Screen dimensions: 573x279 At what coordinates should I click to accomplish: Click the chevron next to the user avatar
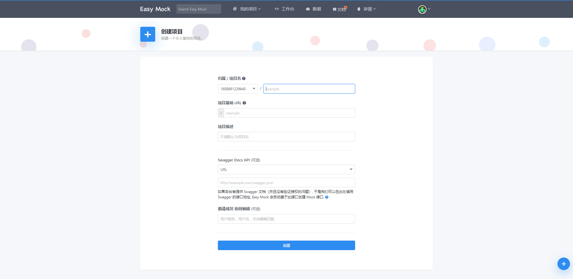coord(429,9)
